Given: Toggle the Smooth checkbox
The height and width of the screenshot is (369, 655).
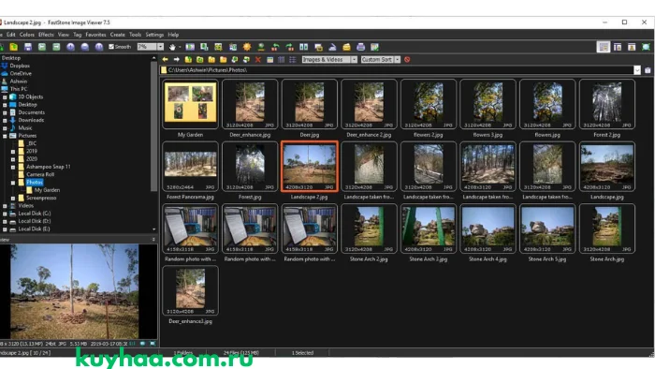Looking at the screenshot, I should [111, 47].
